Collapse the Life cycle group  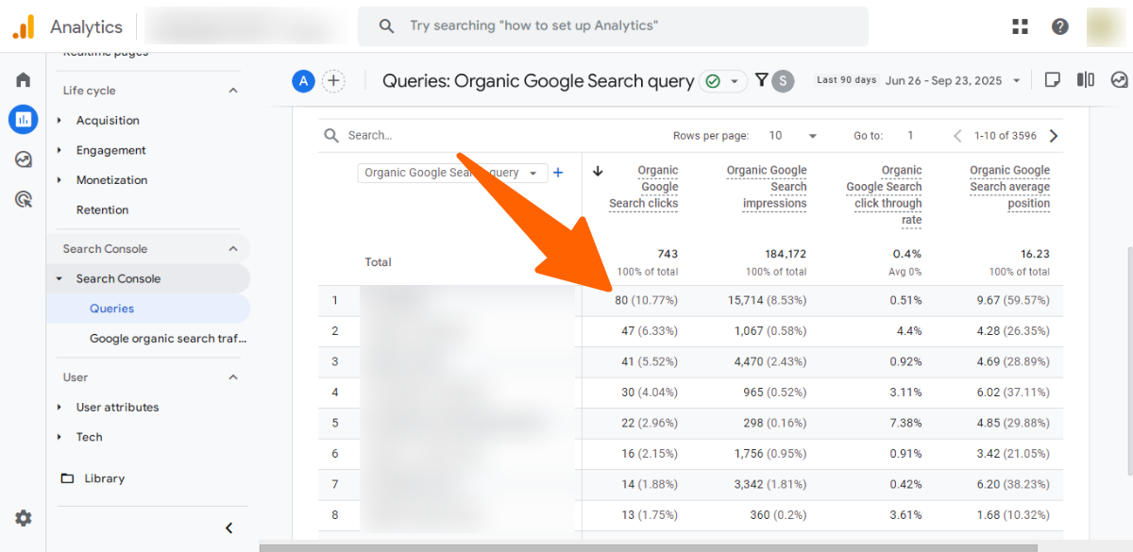(x=233, y=91)
